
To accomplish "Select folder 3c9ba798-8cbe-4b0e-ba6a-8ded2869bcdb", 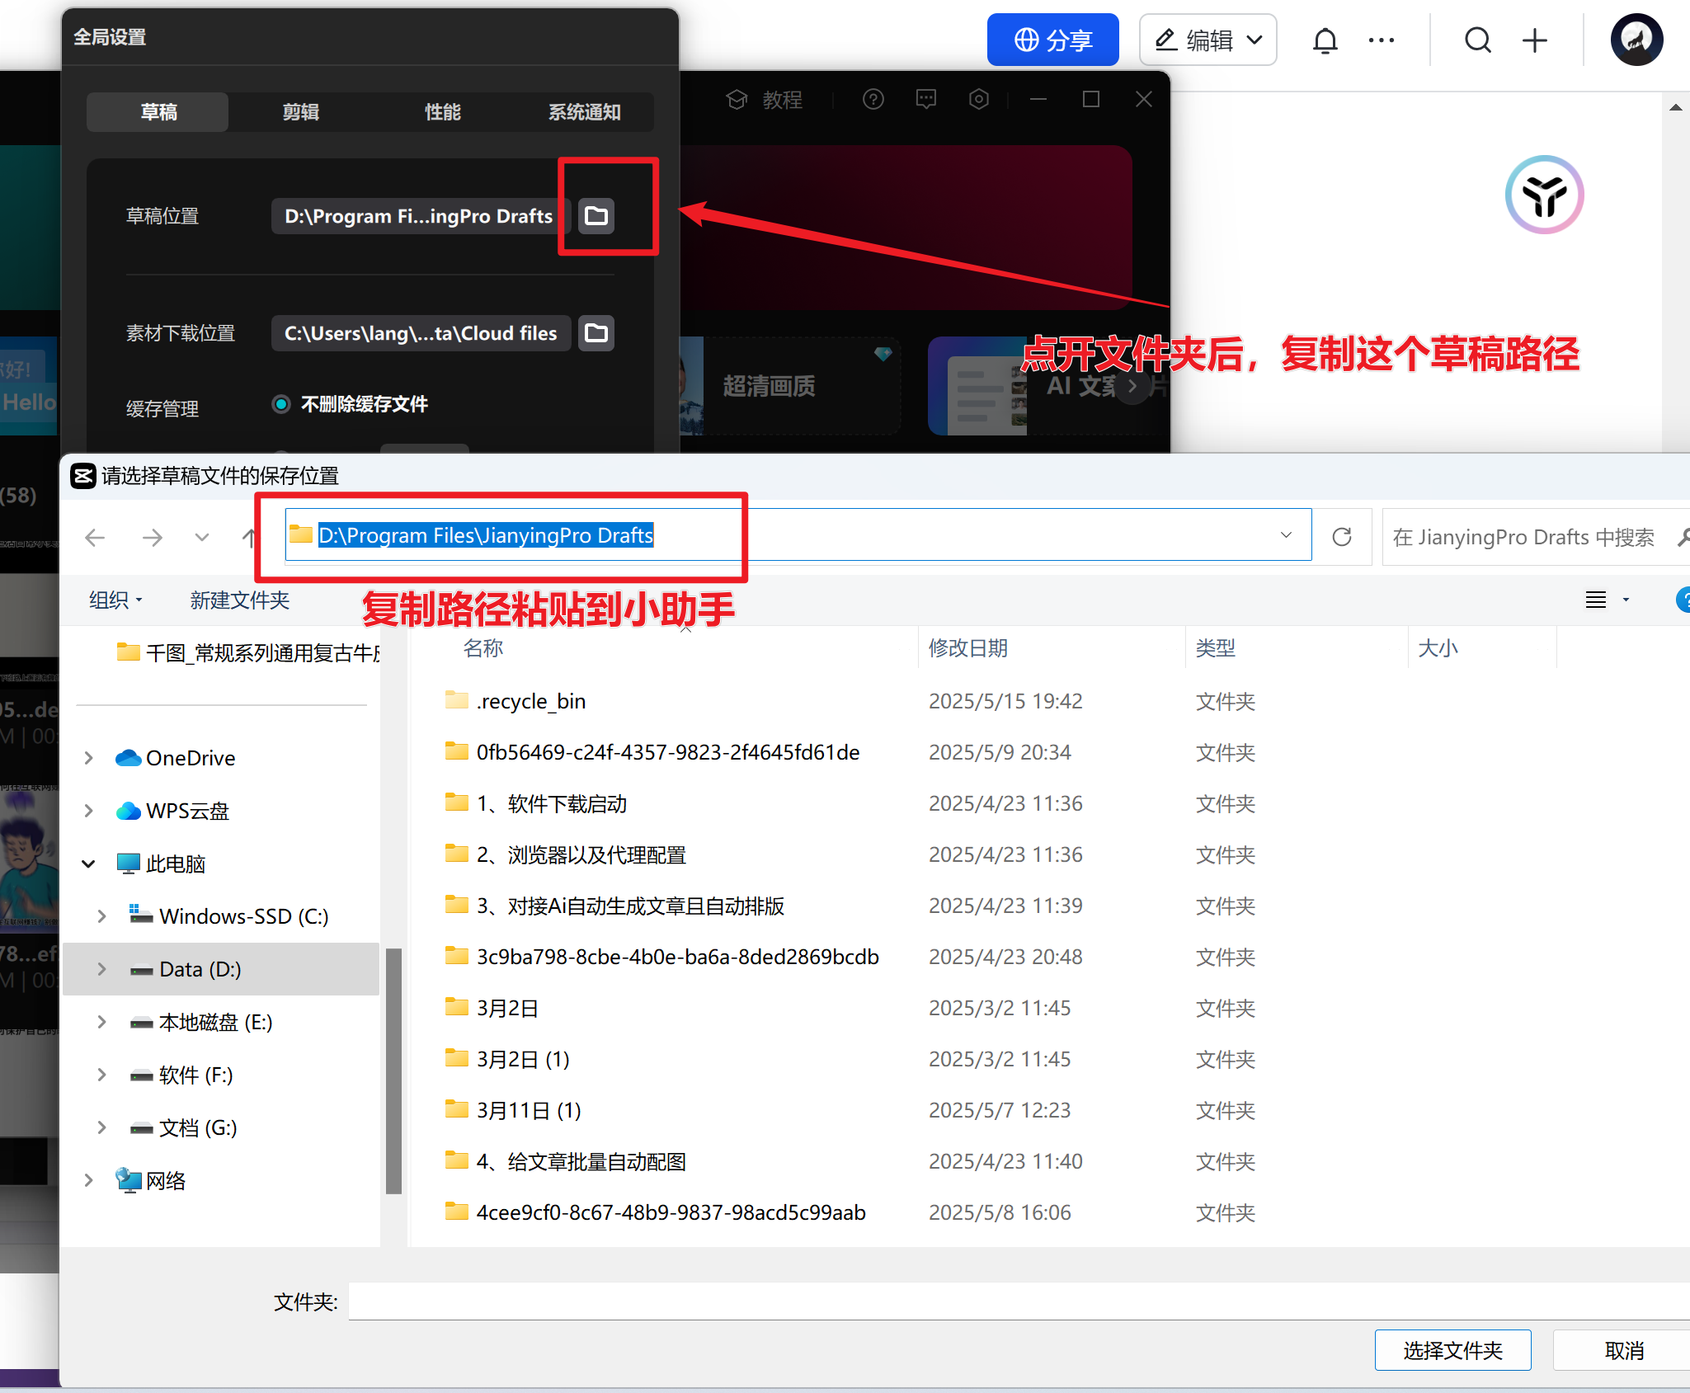I will click(x=661, y=957).
